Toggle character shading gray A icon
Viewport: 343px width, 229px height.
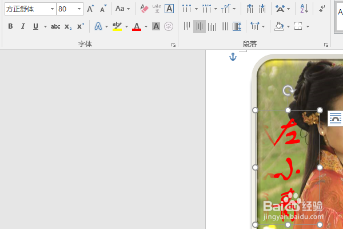point(156,26)
